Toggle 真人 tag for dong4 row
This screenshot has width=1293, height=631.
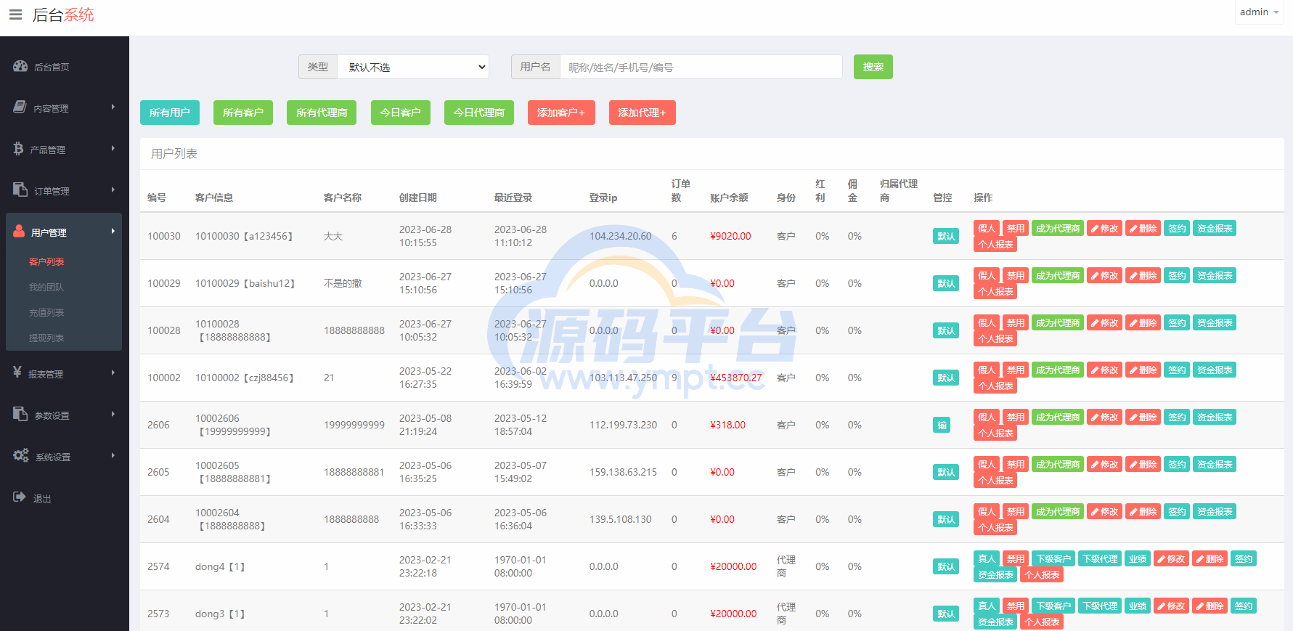(987, 558)
